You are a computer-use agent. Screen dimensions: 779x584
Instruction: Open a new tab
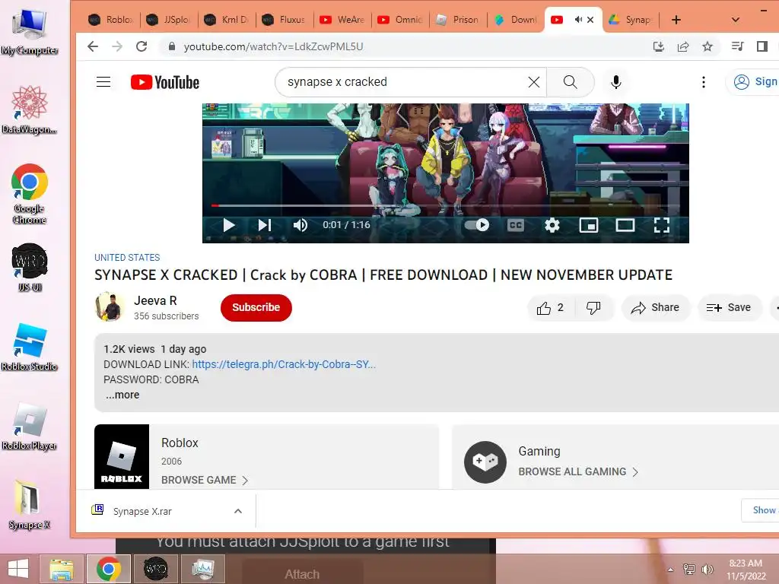click(676, 20)
